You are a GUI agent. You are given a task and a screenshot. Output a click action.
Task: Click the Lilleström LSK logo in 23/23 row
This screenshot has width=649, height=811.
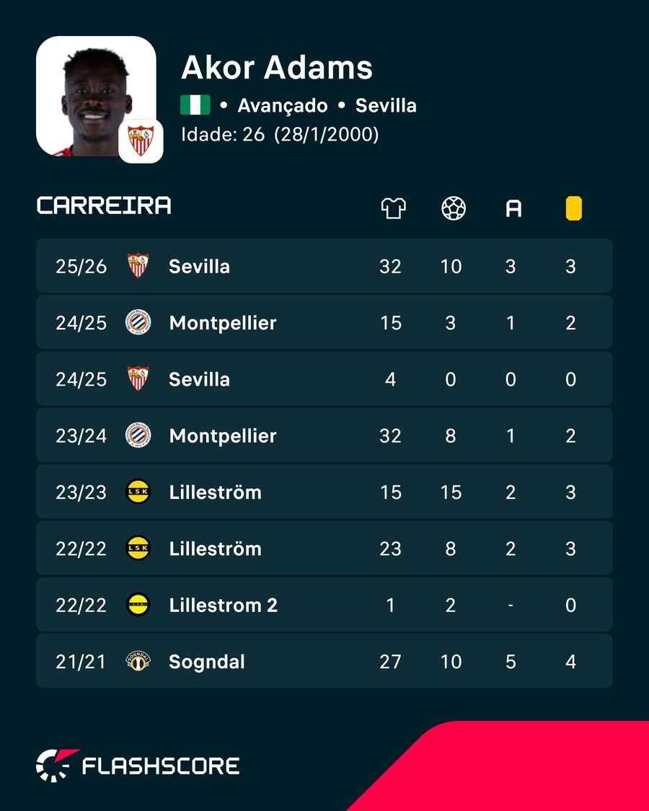pos(138,492)
